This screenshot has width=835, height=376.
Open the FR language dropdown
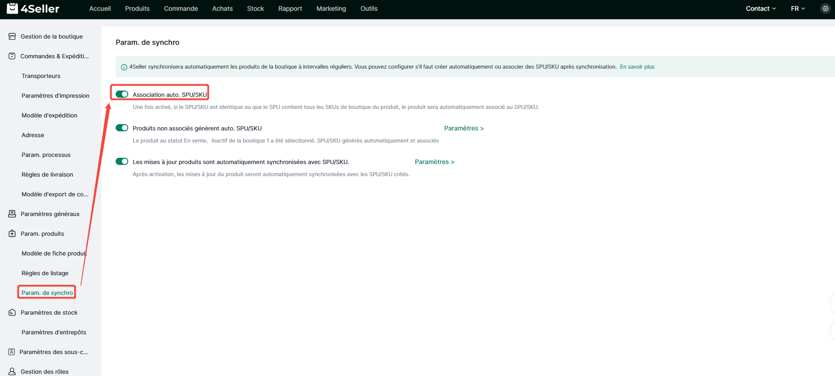798,9
